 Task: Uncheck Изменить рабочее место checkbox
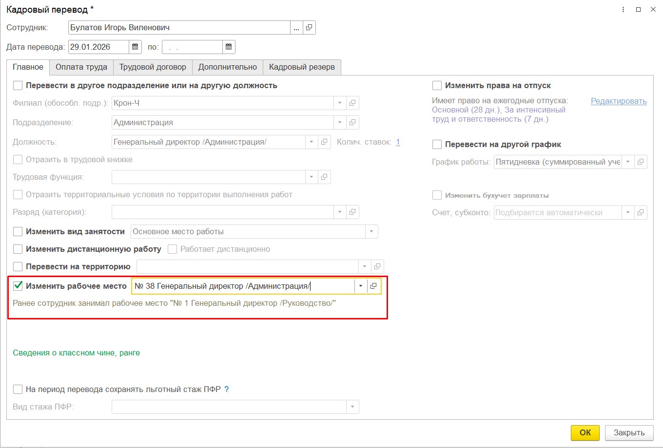pyautogui.click(x=18, y=286)
